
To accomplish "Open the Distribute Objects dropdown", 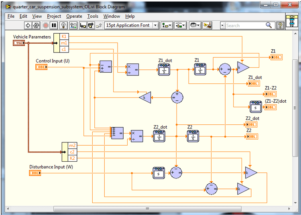I will (x=180, y=25).
